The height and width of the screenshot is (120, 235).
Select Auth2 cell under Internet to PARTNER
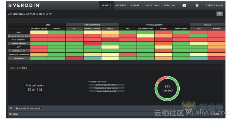[x=217, y=32]
